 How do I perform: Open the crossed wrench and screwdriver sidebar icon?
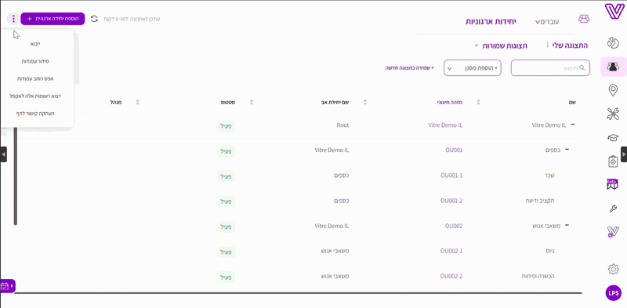tap(613, 114)
